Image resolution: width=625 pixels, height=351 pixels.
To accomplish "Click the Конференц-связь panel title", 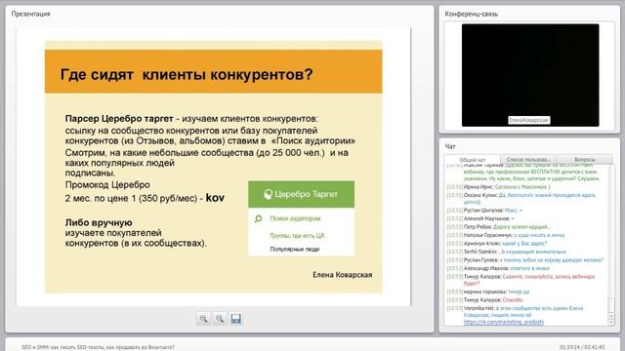I will [471, 14].
